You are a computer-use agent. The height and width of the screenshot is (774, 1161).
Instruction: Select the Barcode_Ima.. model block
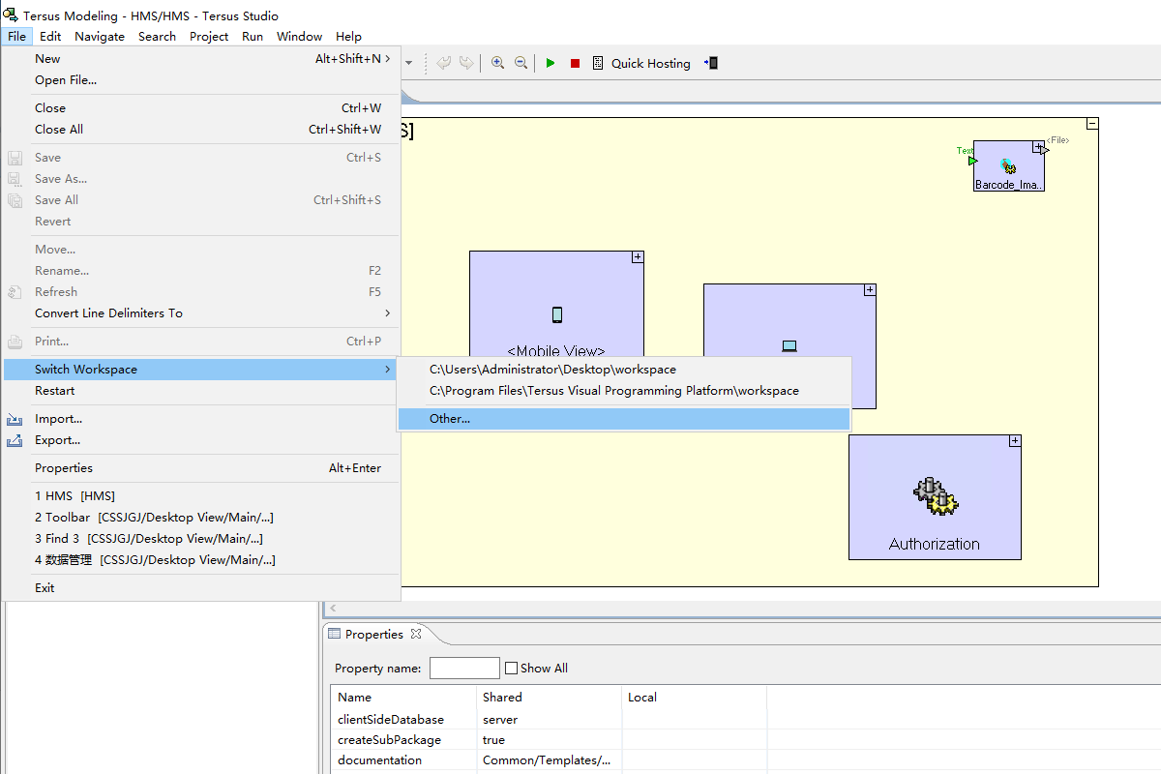[x=1009, y=165]
